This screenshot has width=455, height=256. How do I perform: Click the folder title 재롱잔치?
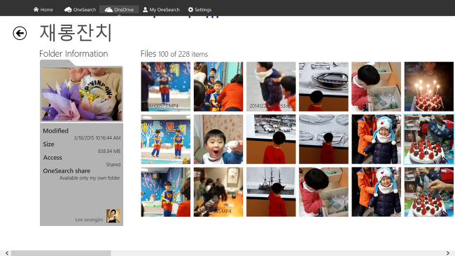[x=76, y=32]
